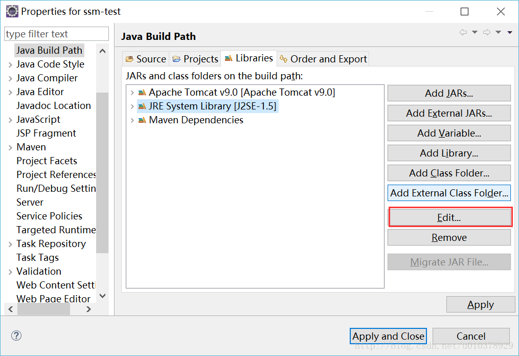Click the type filter text field
Image resolution: width=519 pixels, height=356 pixels.
pos(56,34)
